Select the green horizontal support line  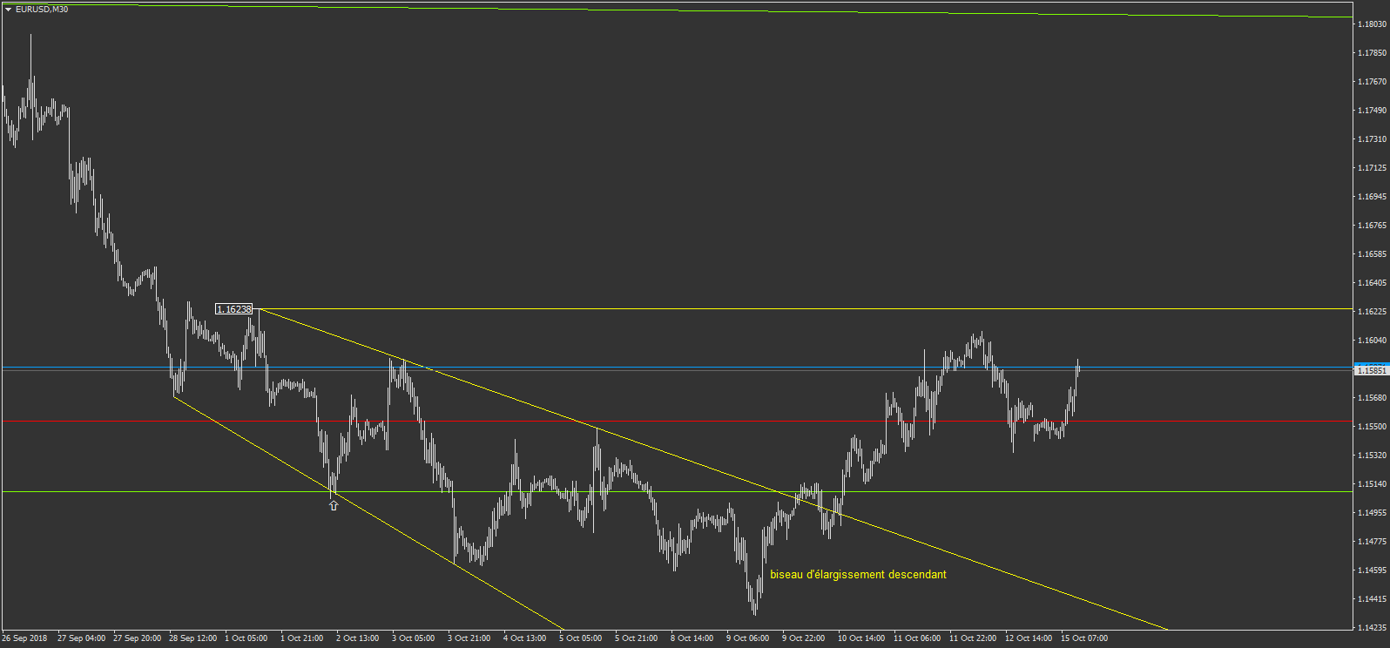(677, 492)
